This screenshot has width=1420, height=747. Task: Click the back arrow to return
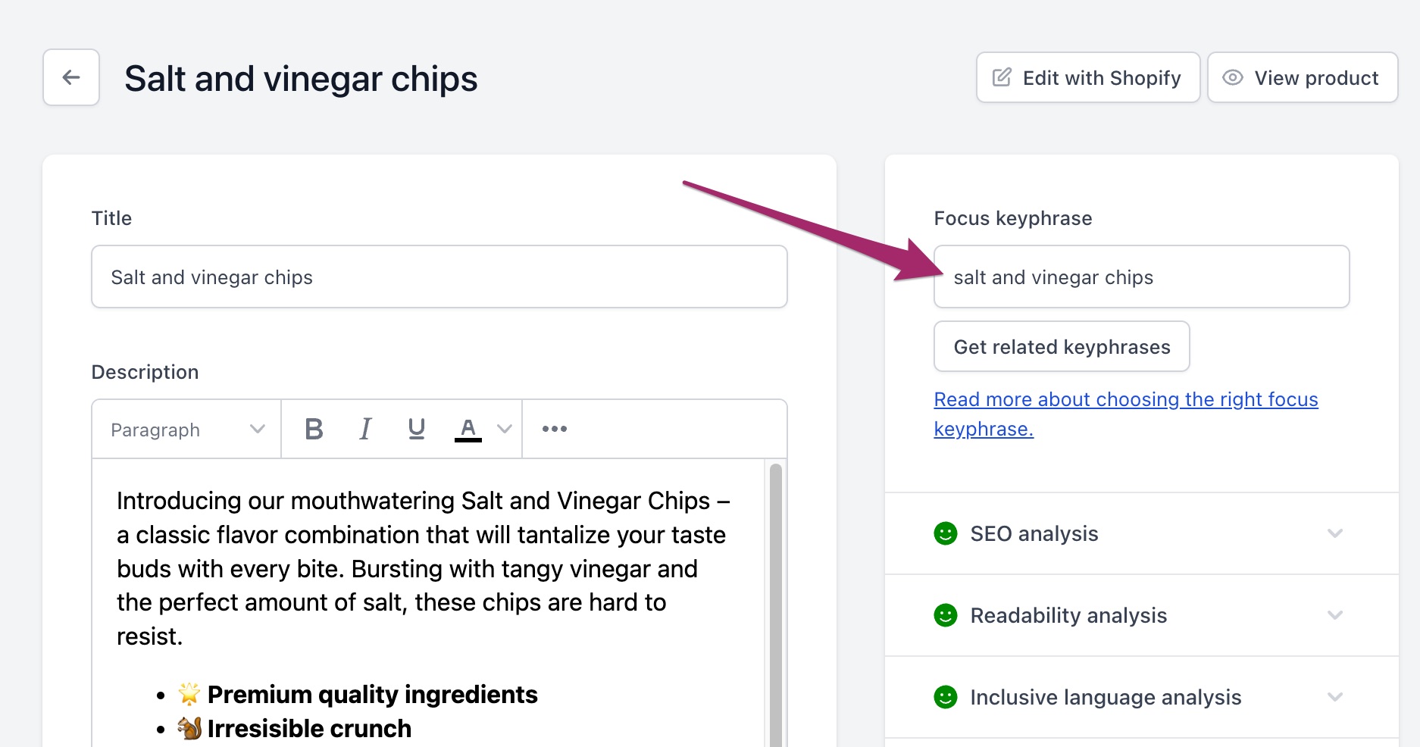(x=70, y=77)
